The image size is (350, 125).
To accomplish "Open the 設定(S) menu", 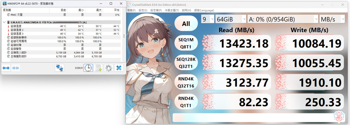I will coord(143,10).
